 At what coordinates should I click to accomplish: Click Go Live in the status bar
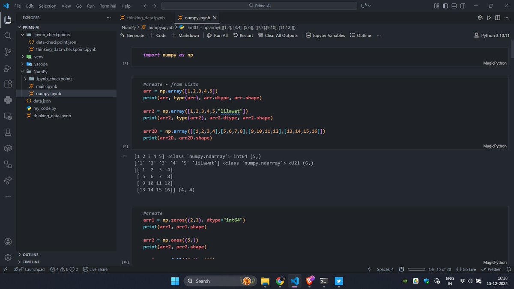[466, 269]
